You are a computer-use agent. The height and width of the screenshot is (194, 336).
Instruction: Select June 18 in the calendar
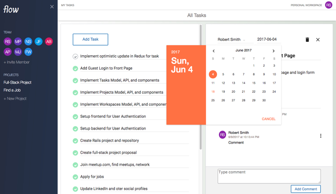pyautogui.click(x=213, y=91)
